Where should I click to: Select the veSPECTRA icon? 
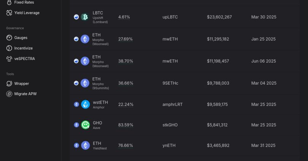click(10, 59)
